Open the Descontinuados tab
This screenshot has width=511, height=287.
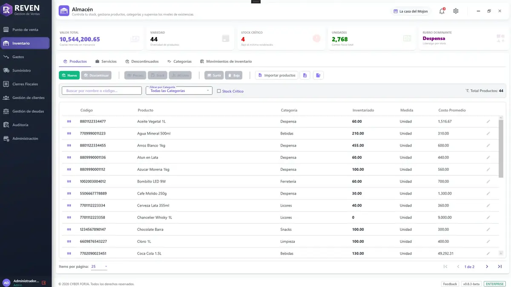pos(142,61)
